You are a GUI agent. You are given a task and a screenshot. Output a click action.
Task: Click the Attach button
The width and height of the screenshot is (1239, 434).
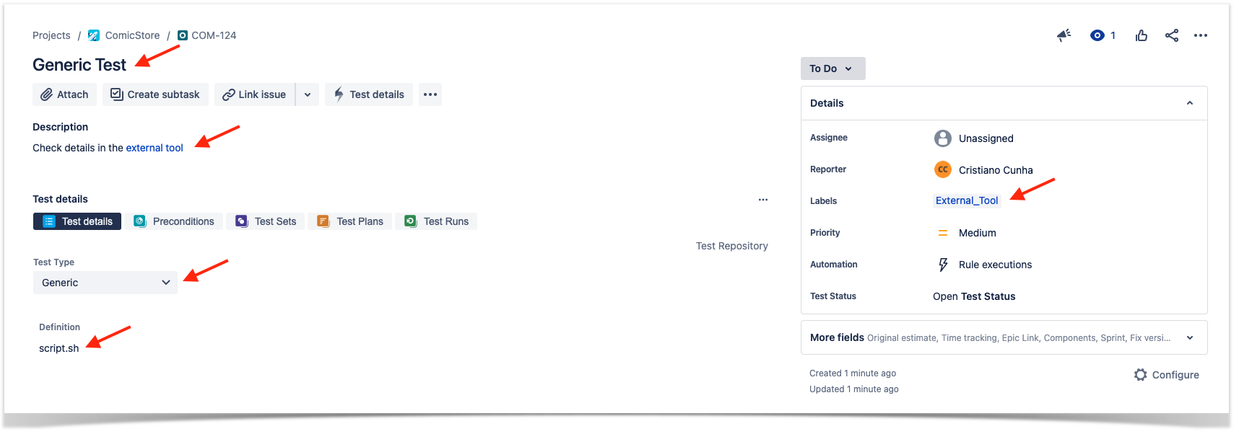pyautogui.click(x=65, y=94)
